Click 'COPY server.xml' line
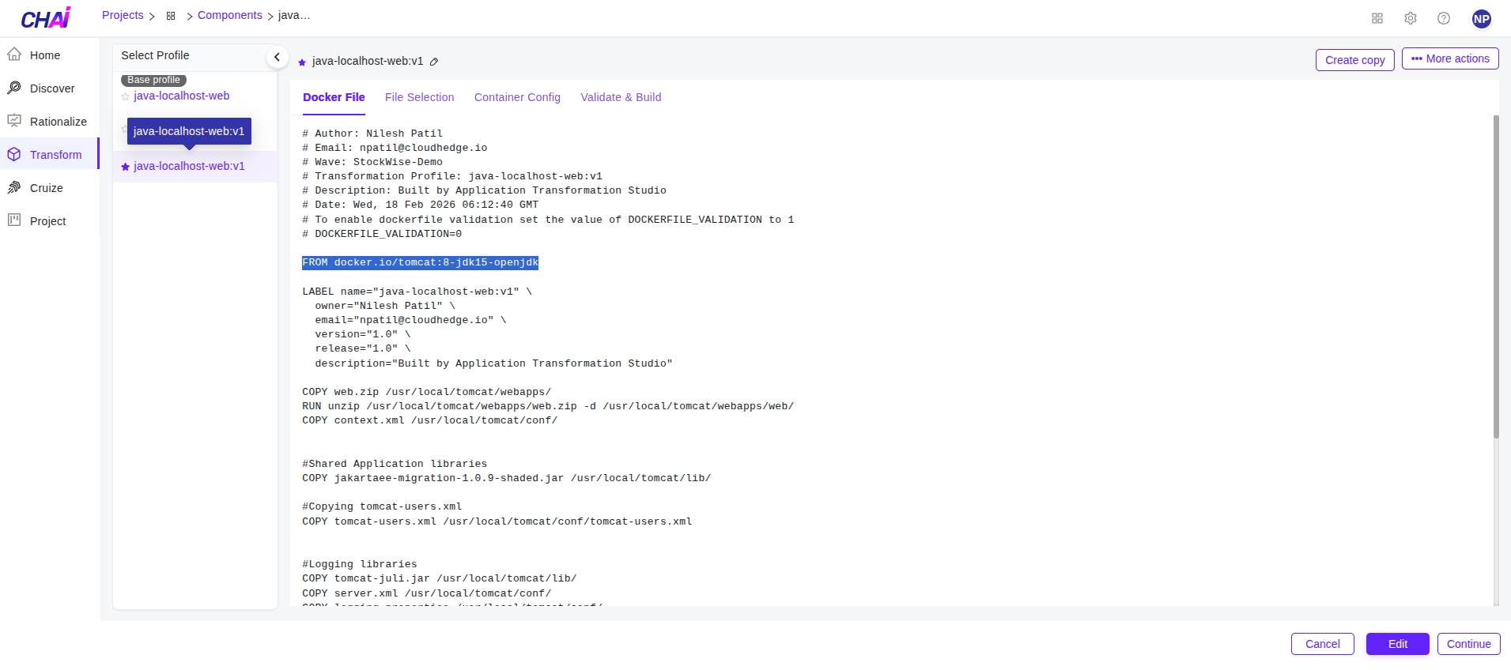1511x670 pixels. click(x=427, y=593)
